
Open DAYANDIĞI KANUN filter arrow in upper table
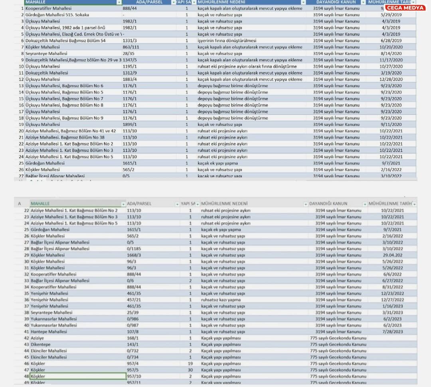363,2
